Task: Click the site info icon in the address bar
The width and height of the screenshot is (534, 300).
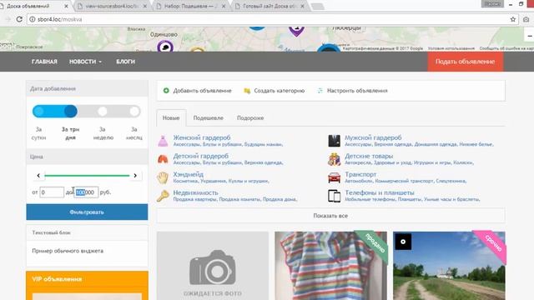Action: [32, 19]
